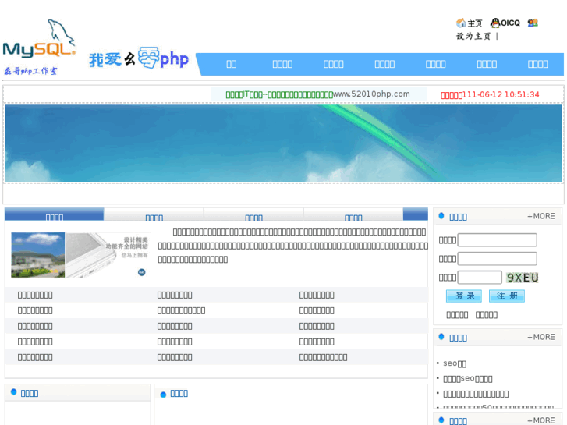The image size is (567, 425).
Task: Open the campus building photo thumbnail
Action: 38,255
